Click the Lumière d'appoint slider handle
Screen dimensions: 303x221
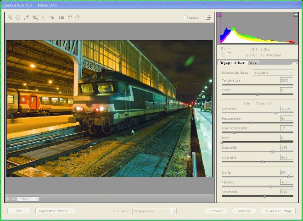click(234, 133)
